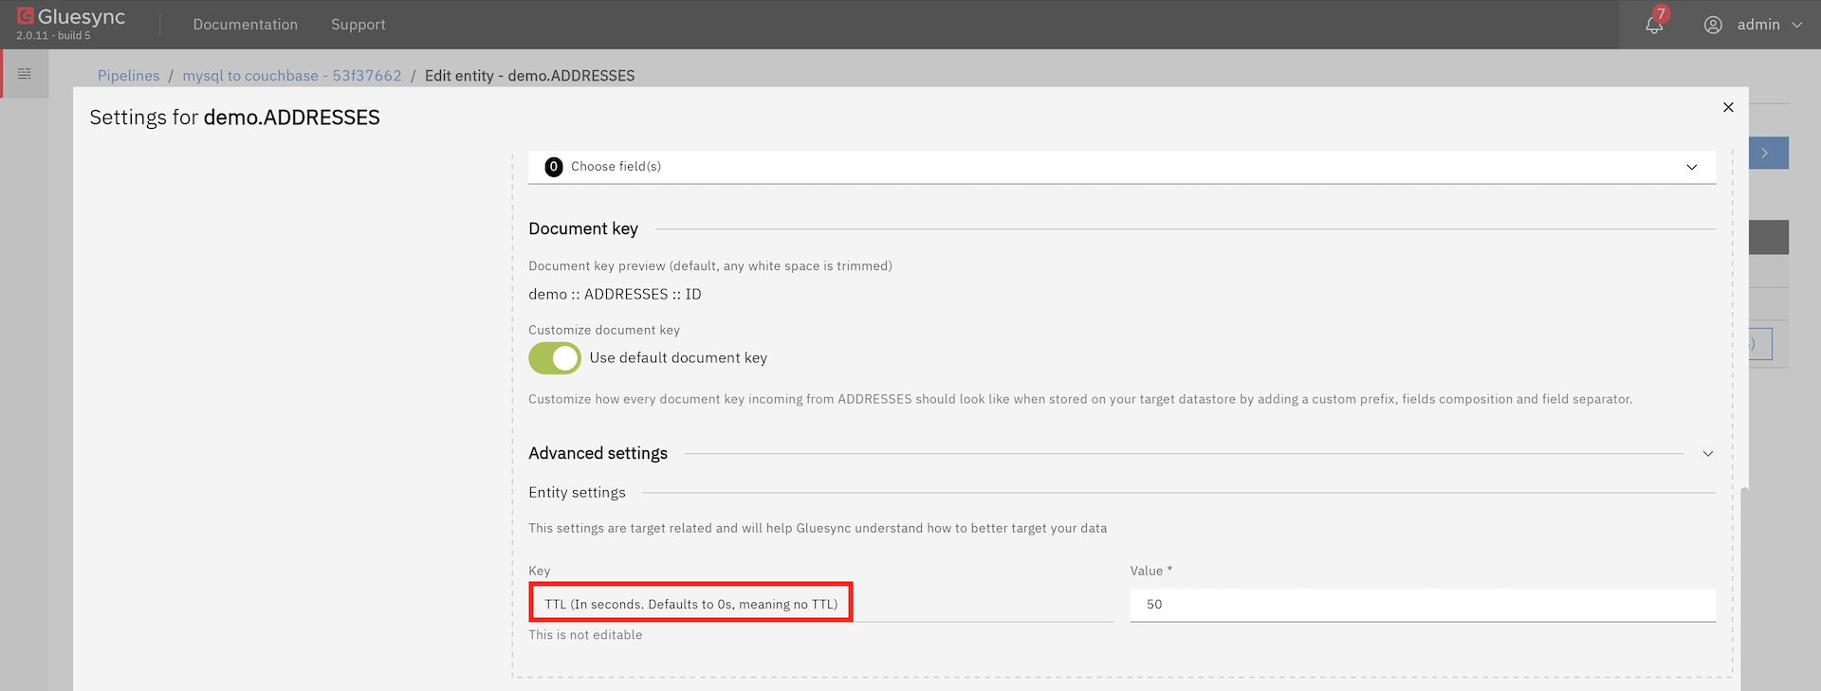The image size is (1821, 691).
Task: Click the document key preview demo :: ADDRESSES :: ID
Action: point(615,295)
